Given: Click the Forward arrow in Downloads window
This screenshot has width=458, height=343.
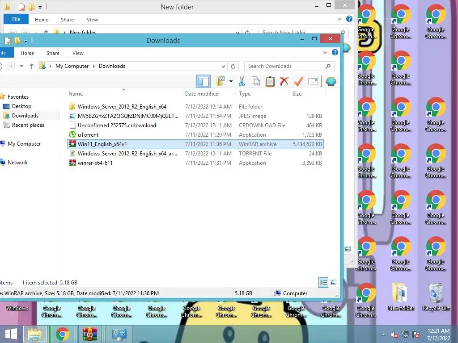Looking at the screenshot, I should click(11, 66).
